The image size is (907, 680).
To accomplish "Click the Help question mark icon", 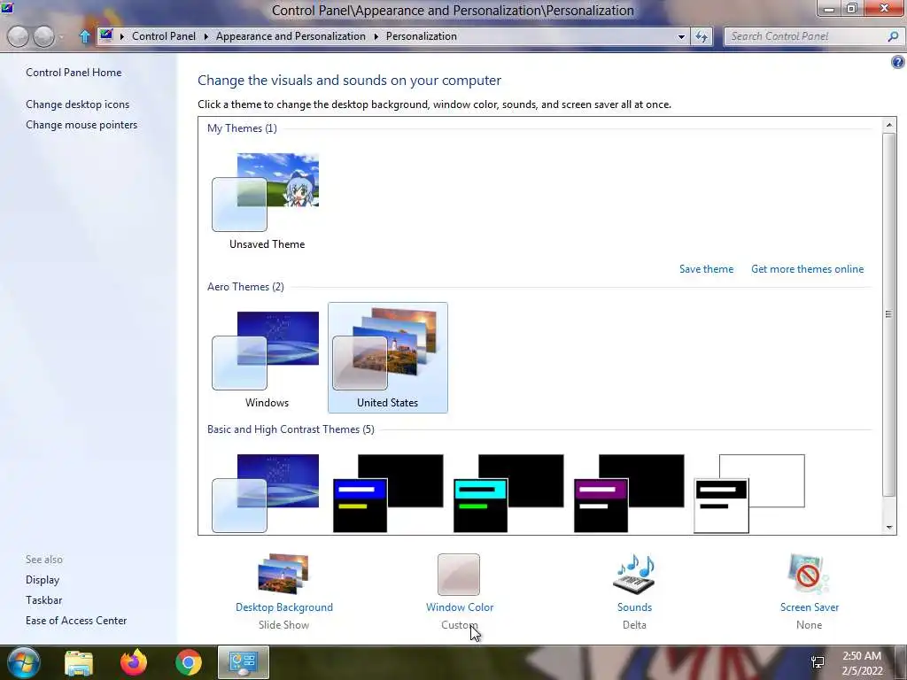I will tap(898, 62).
